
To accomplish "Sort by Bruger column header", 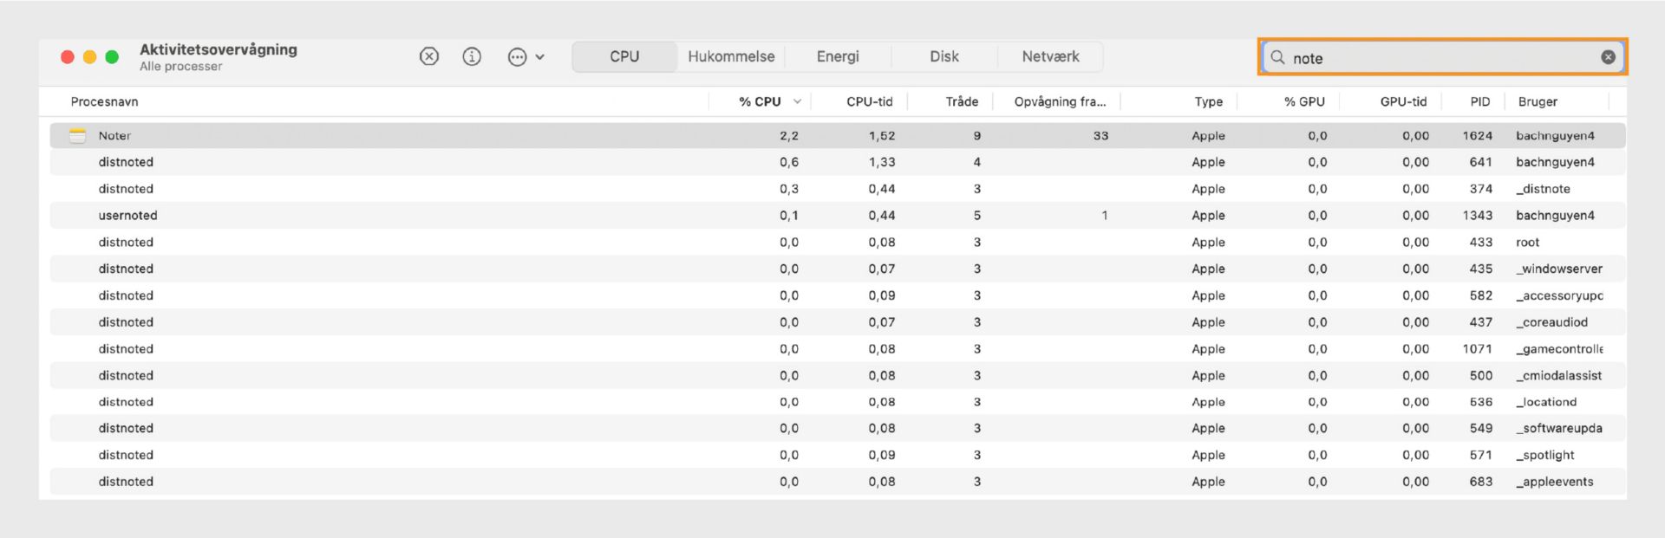I will click(x=1538, y=101).
